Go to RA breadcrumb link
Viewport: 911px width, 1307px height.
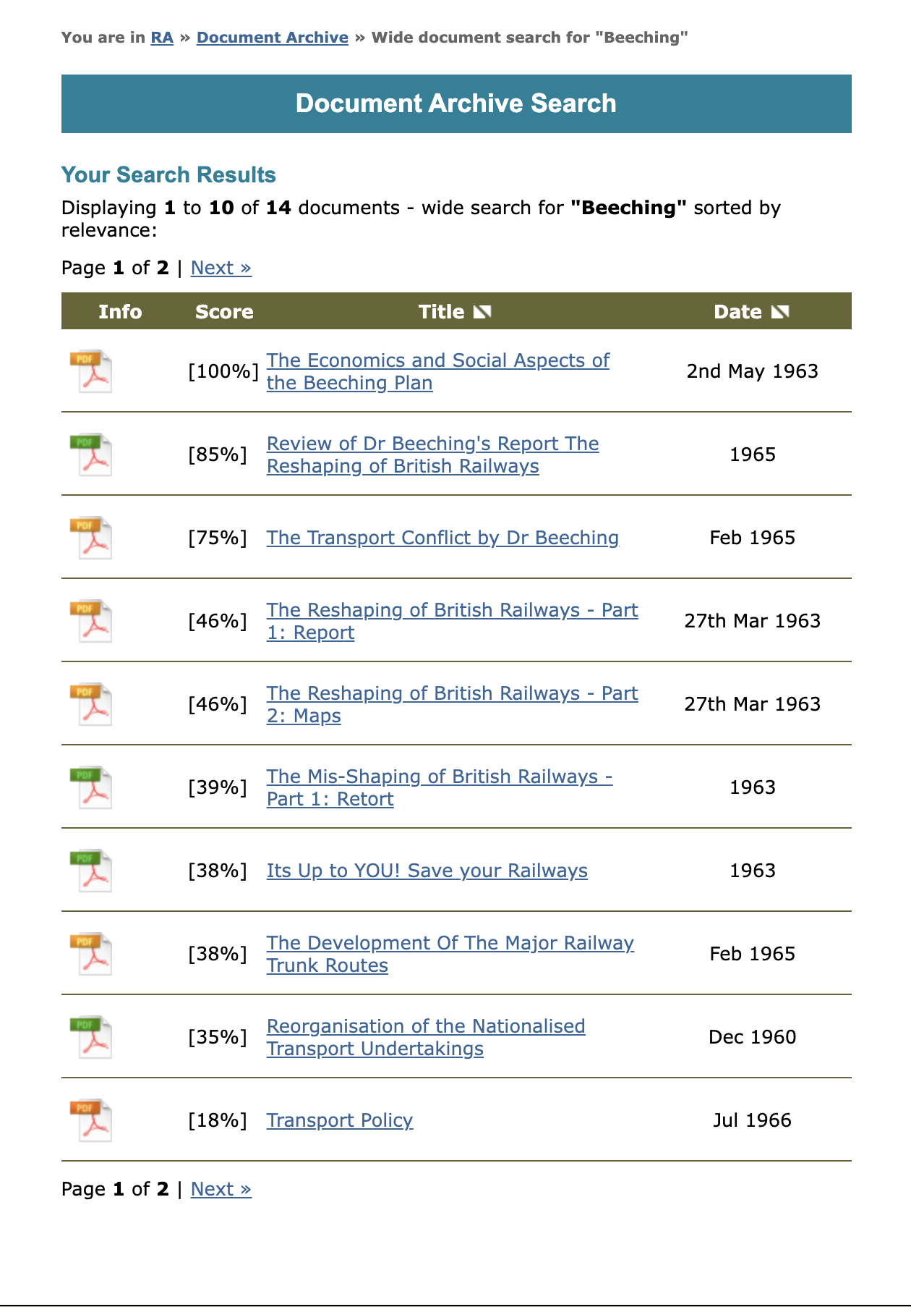pos(162,38)
